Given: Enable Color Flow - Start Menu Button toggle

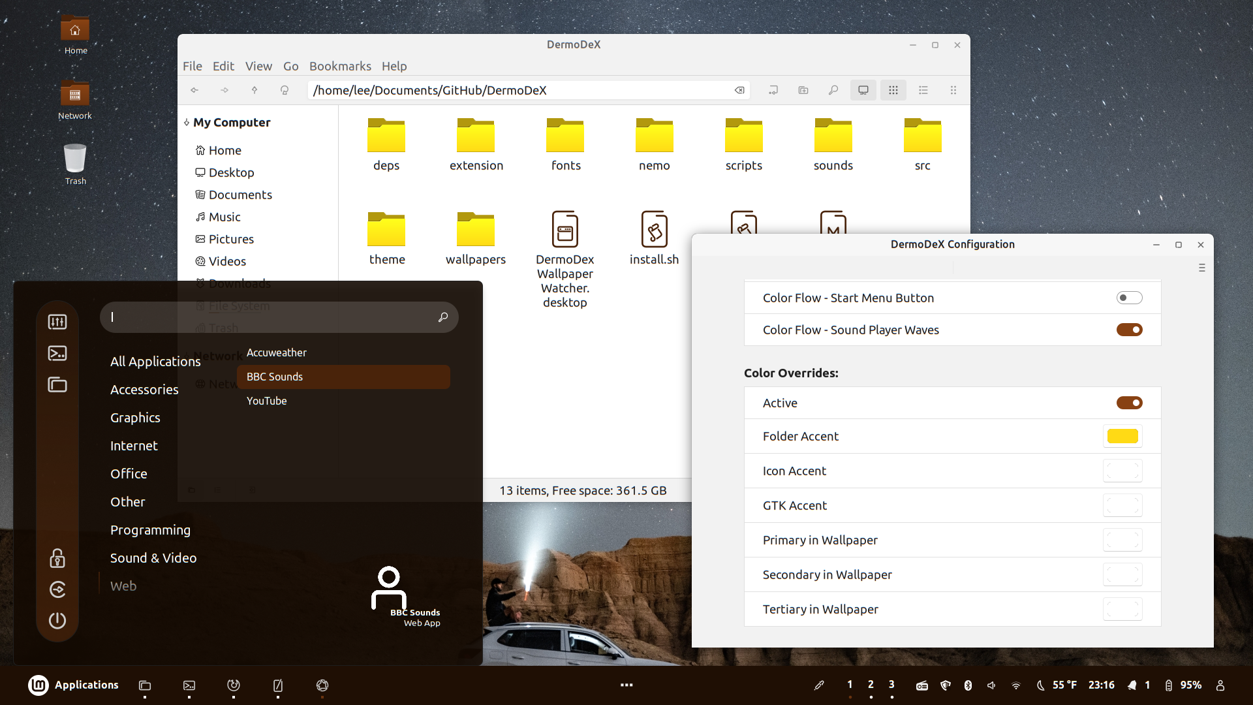Looking at the screenshot, I should (1129, 298).
